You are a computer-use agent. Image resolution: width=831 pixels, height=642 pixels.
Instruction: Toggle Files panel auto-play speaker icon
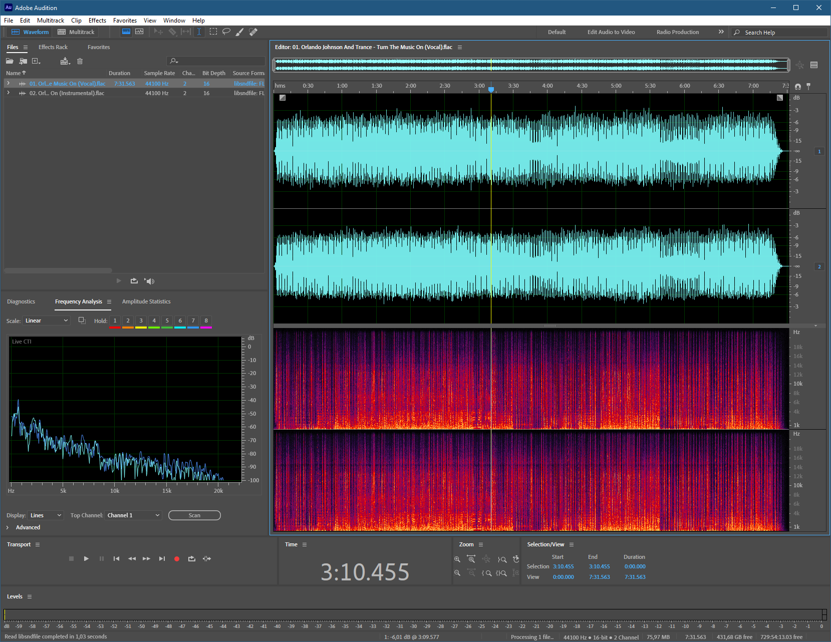click(x=149, y=281)
